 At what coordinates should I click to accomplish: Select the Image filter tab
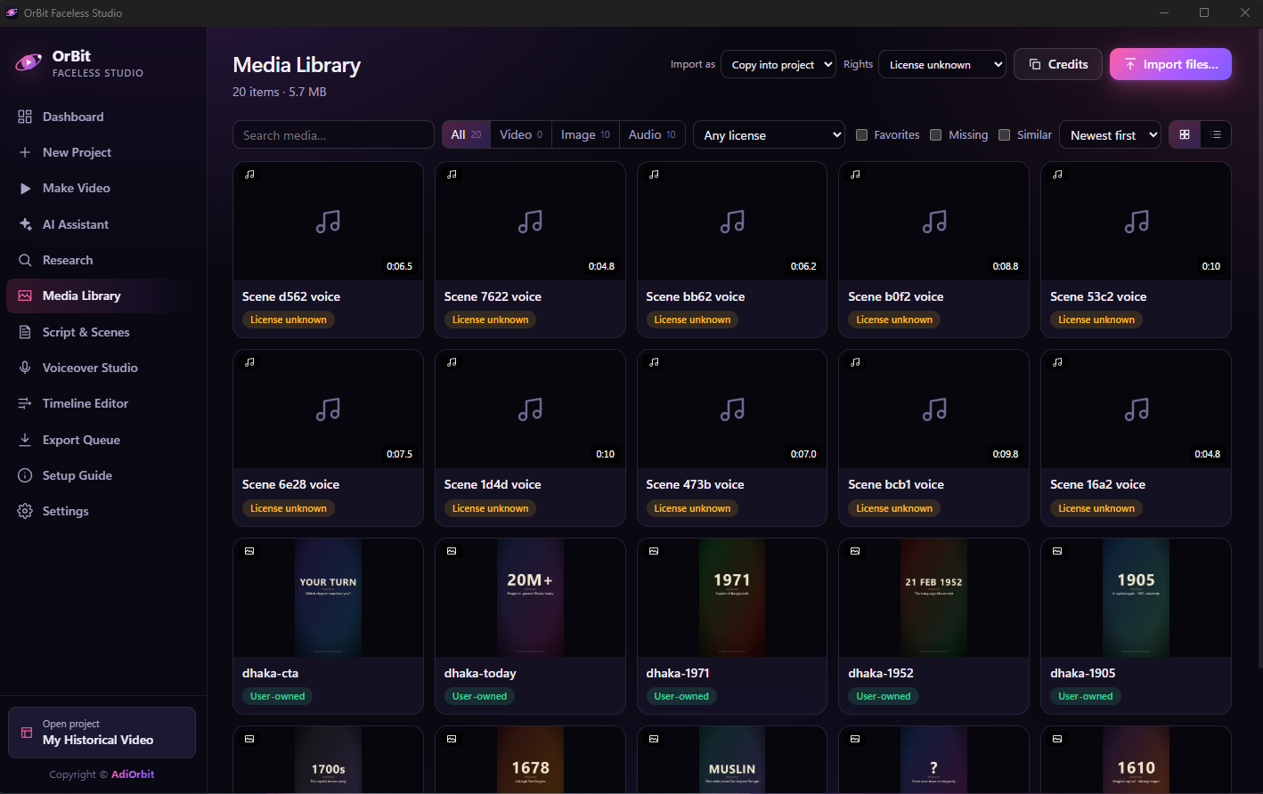(x=585, y=134)
